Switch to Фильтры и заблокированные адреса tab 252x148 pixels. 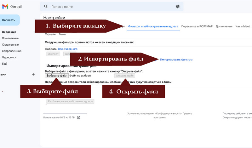(153, 26)
